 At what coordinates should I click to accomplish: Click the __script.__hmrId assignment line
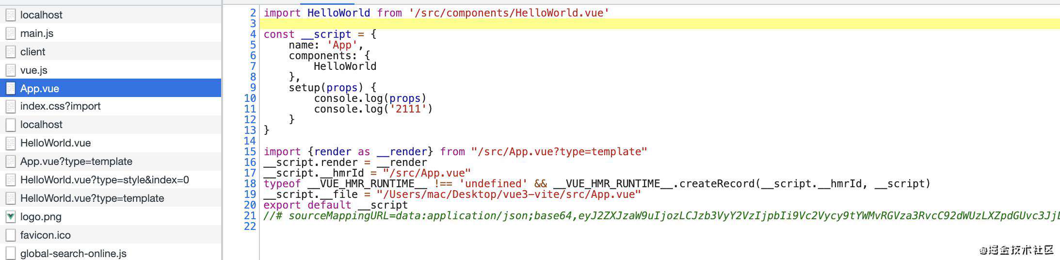[x=367, y=173]
